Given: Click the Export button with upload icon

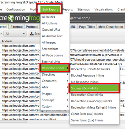Looking at the screenshot, I should click(34, 34).
